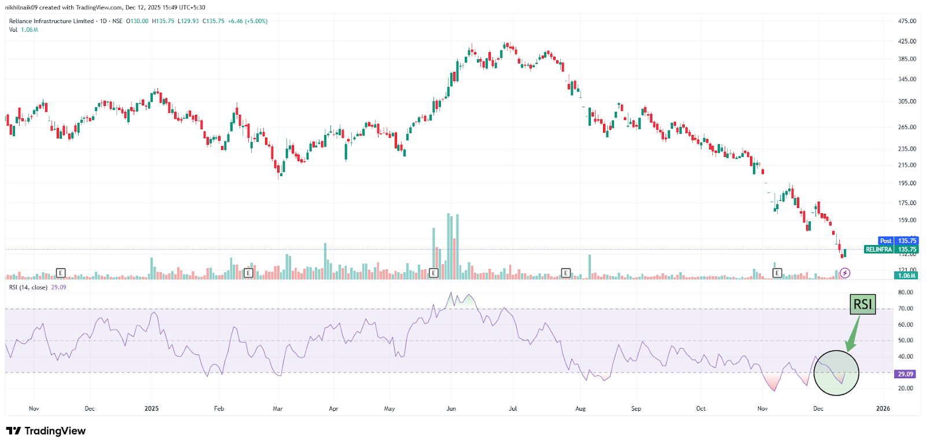Click the TradingView logo

click(x=46, y=431)
